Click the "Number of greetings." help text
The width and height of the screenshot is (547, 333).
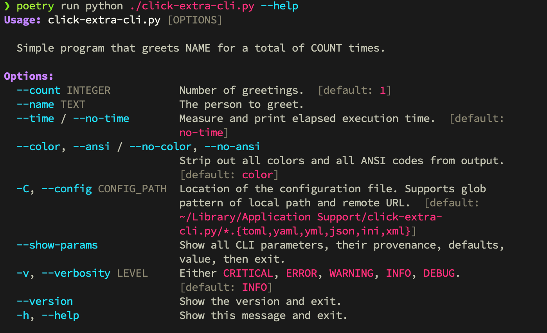coord(242,90)
